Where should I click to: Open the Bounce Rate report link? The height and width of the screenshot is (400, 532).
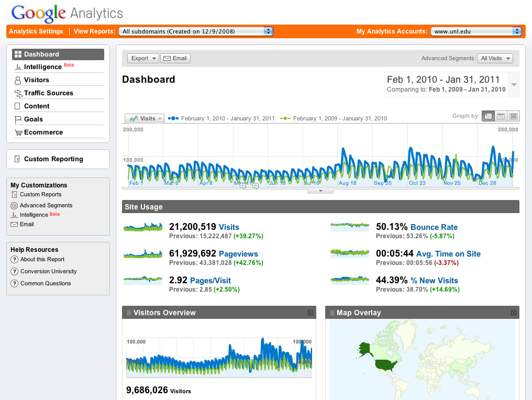[434, 227]
